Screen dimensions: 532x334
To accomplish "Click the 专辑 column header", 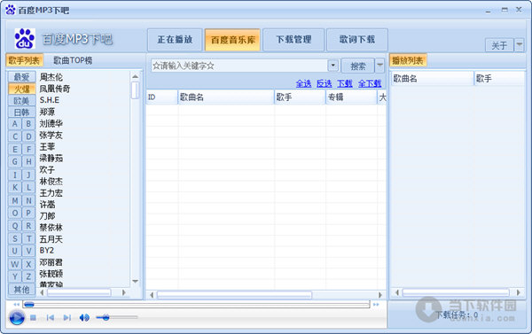I will (x=351, y=97).
